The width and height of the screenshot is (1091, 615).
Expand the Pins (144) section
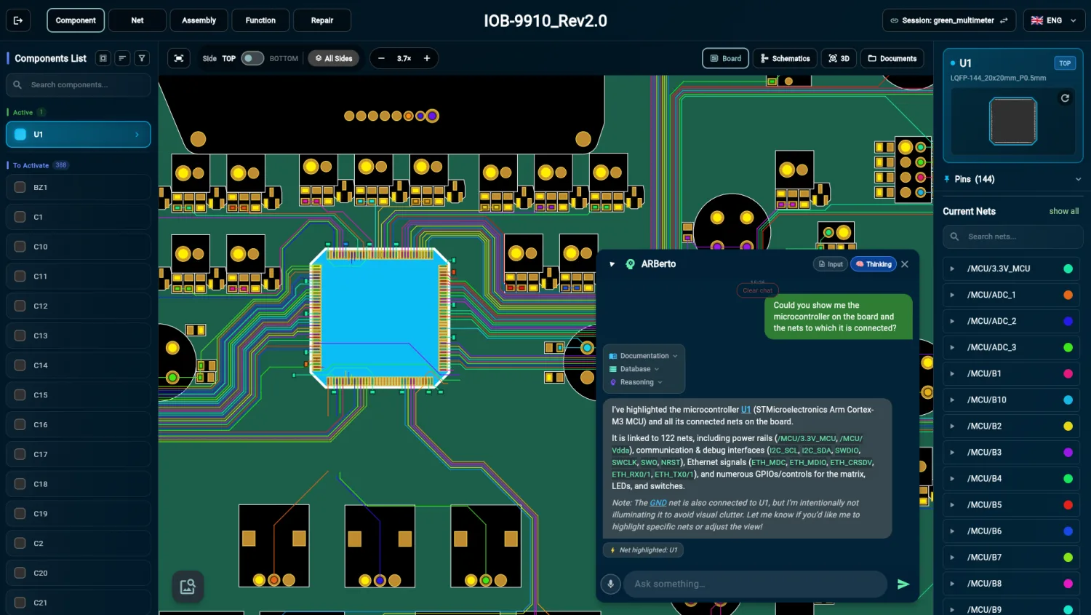pyautogui.click(x=1078, y=179)
